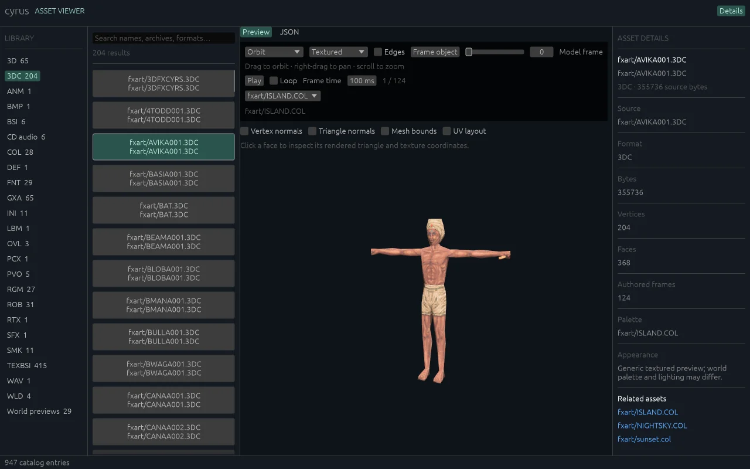Select the ROB library category

[x=21, y=304]
